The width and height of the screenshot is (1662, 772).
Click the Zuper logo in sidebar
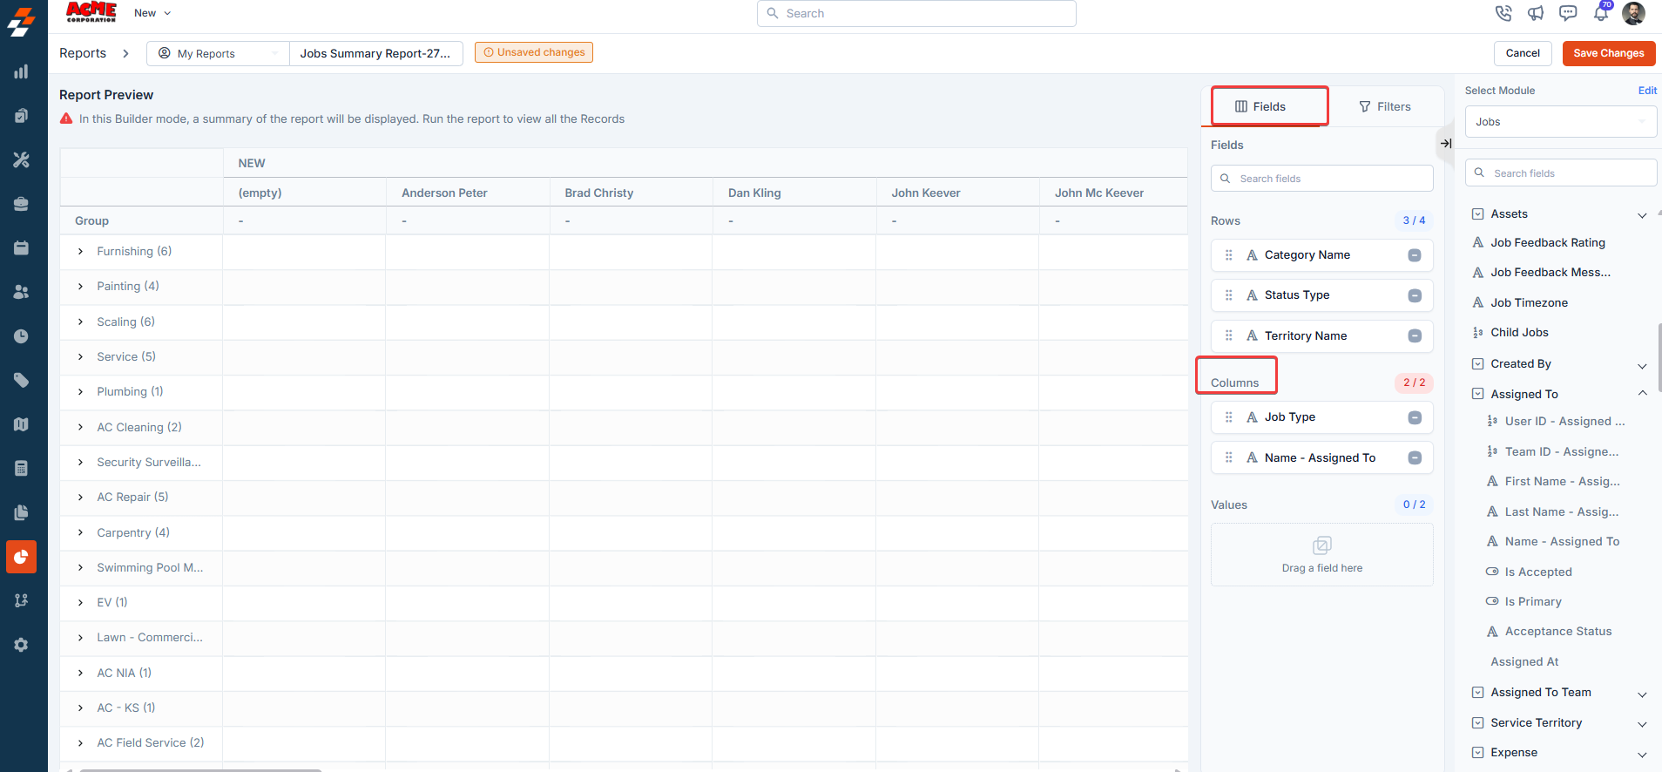(x=21, y=22)
